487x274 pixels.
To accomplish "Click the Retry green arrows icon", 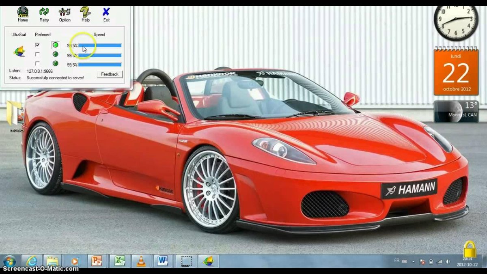I will (44, 14).
